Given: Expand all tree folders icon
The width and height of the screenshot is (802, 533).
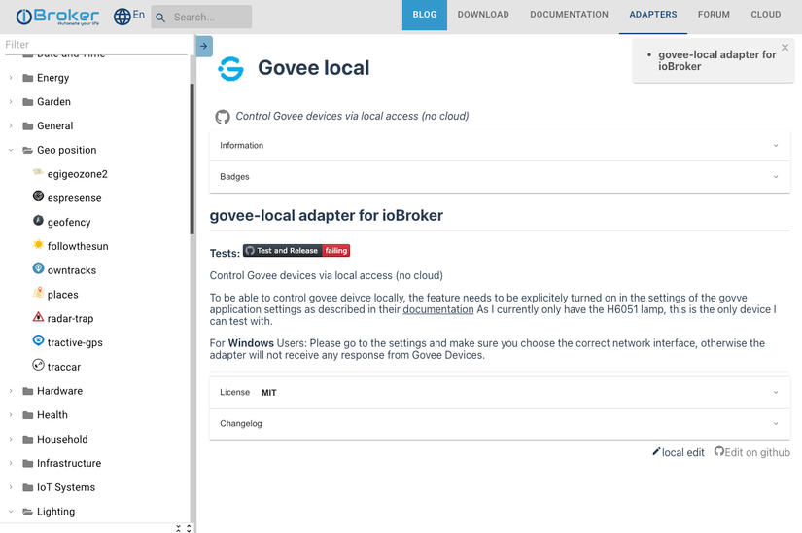Looking at the screenshot, I should click(189, 528).
